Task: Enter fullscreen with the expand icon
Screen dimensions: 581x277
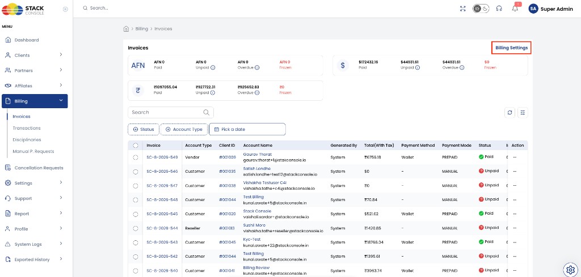Action: point(462,8)
